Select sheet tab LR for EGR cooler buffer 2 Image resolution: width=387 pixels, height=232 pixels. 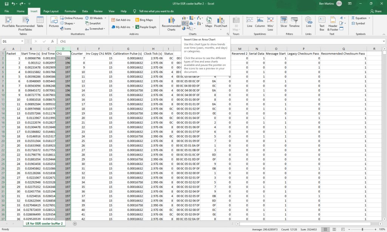(44, 224)
